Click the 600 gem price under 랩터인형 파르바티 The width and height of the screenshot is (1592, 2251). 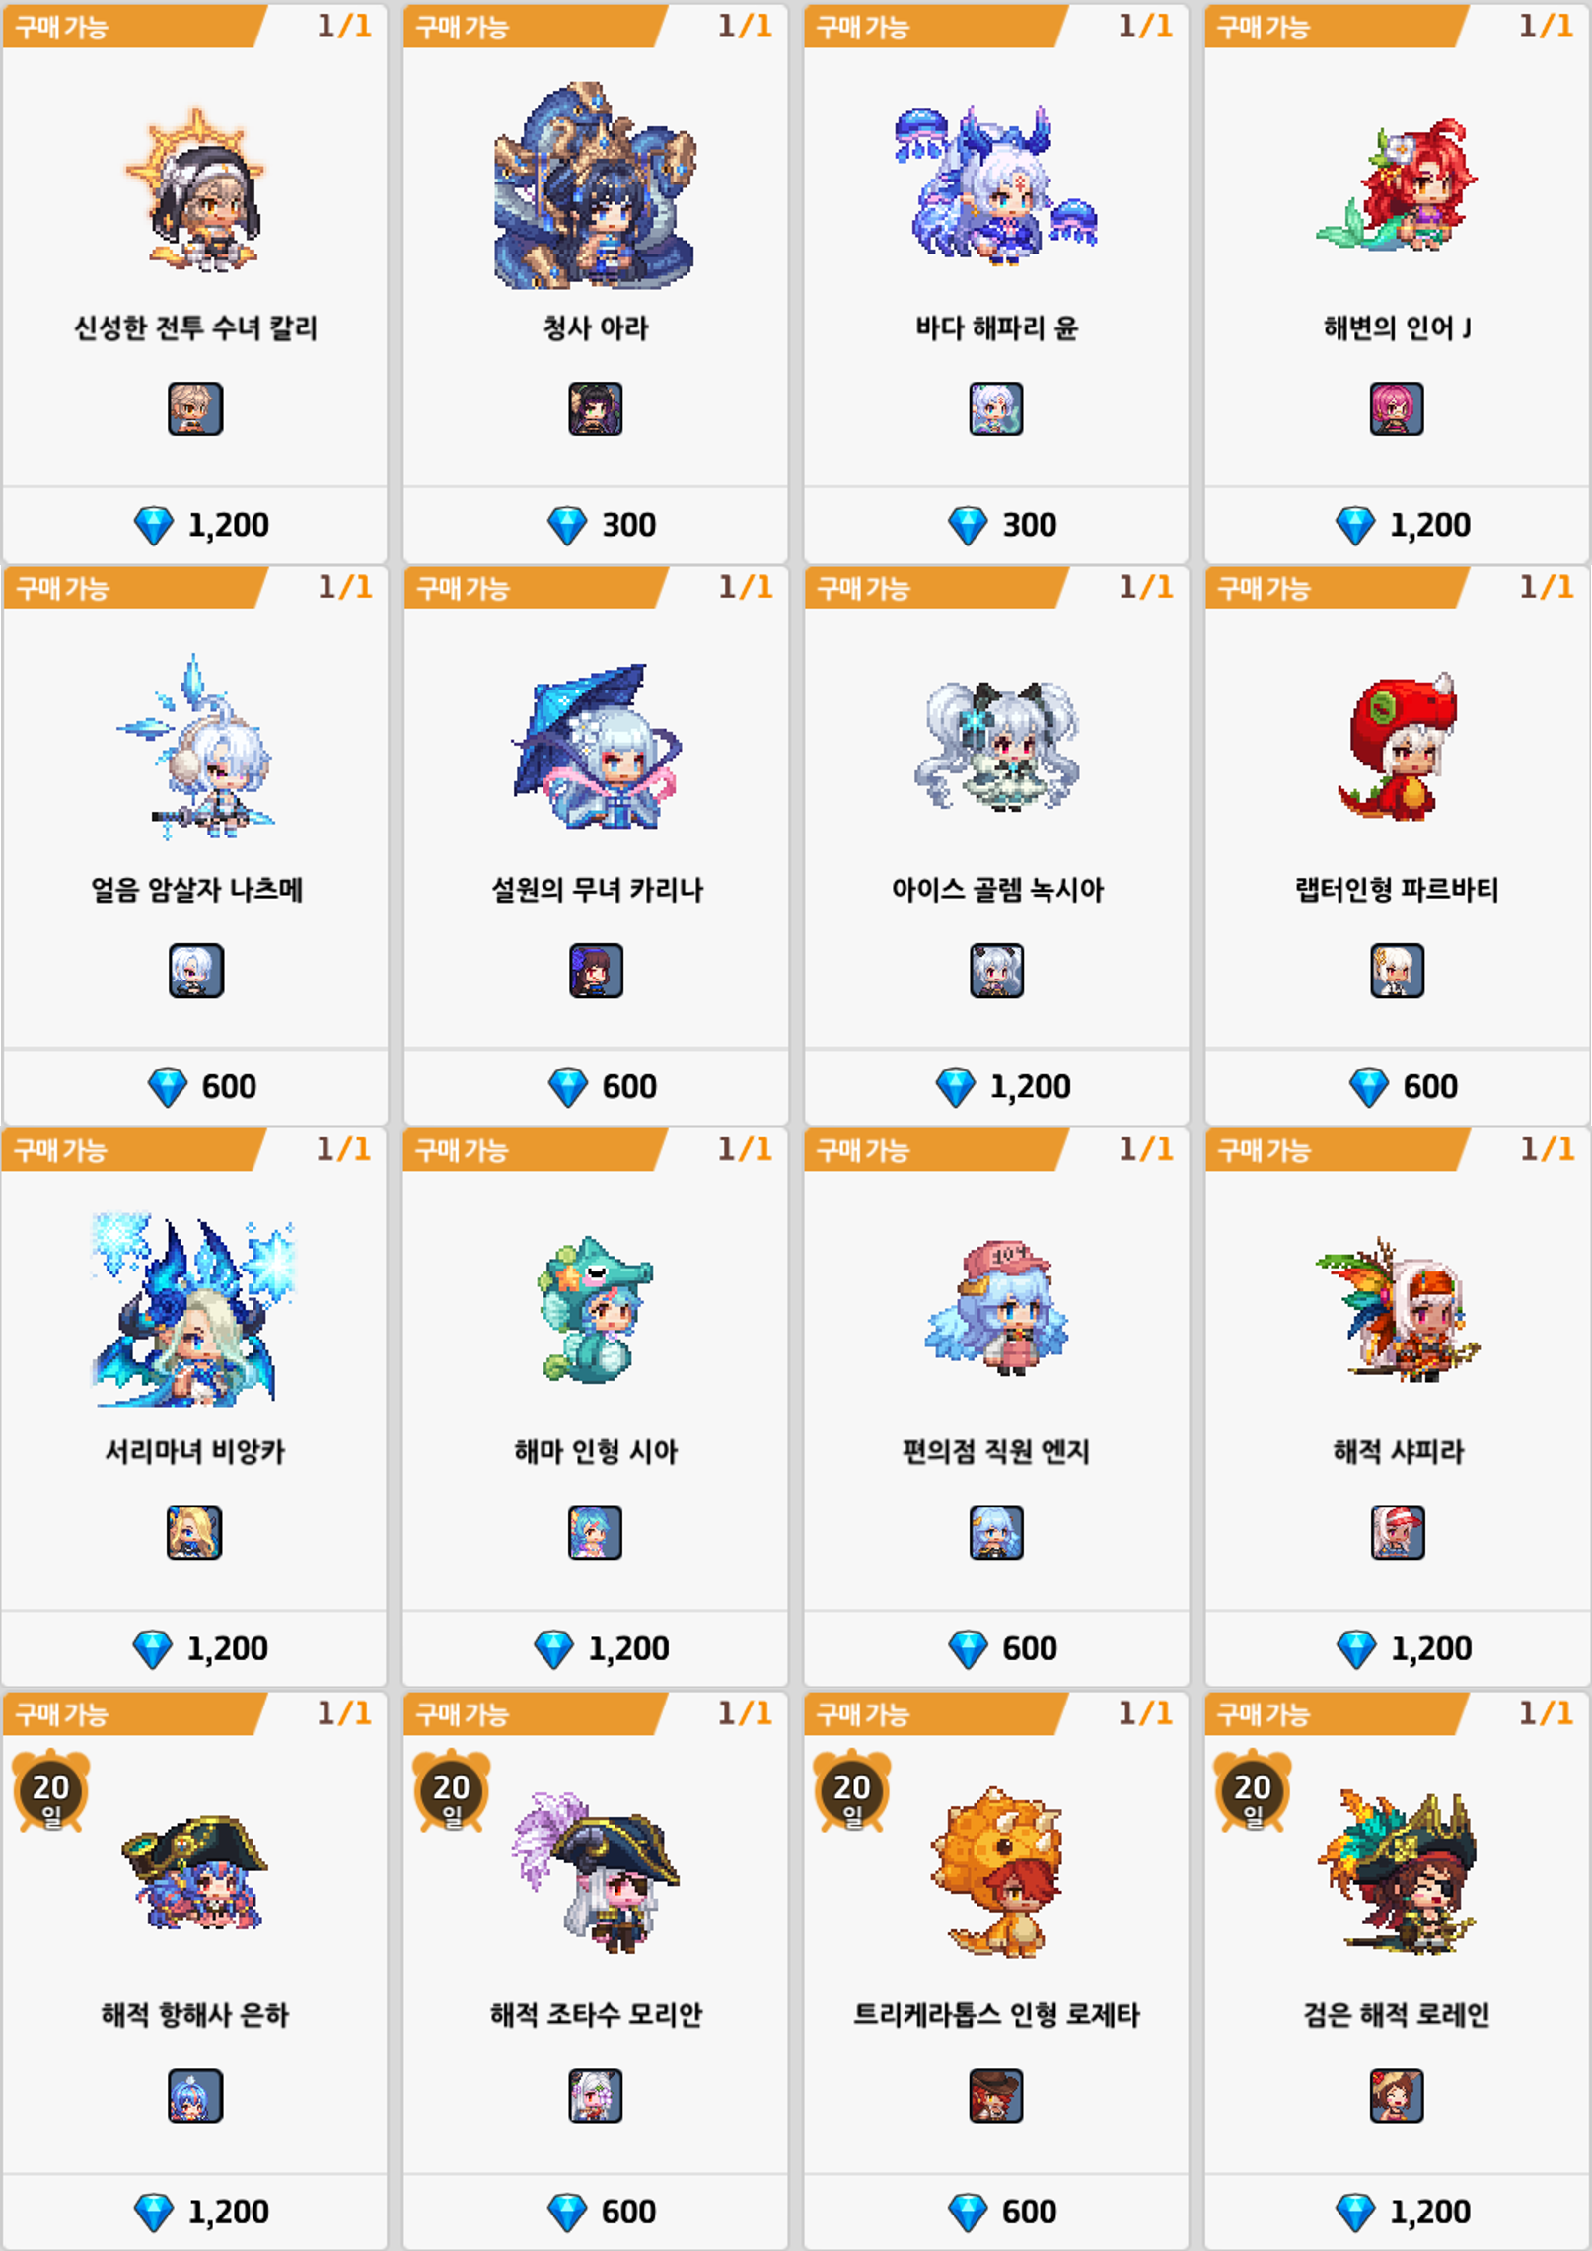click(1397, 1086)
